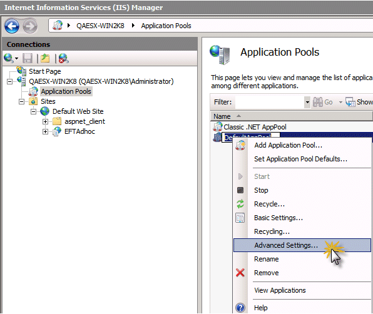Select Application Pools in Connections tree

(x=66, y=91)
